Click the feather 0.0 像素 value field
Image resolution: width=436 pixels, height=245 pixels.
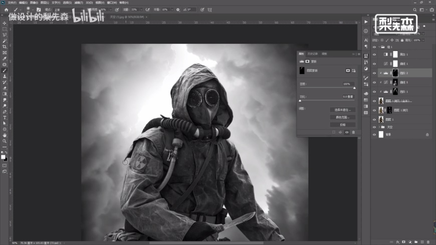coord(348,96)
